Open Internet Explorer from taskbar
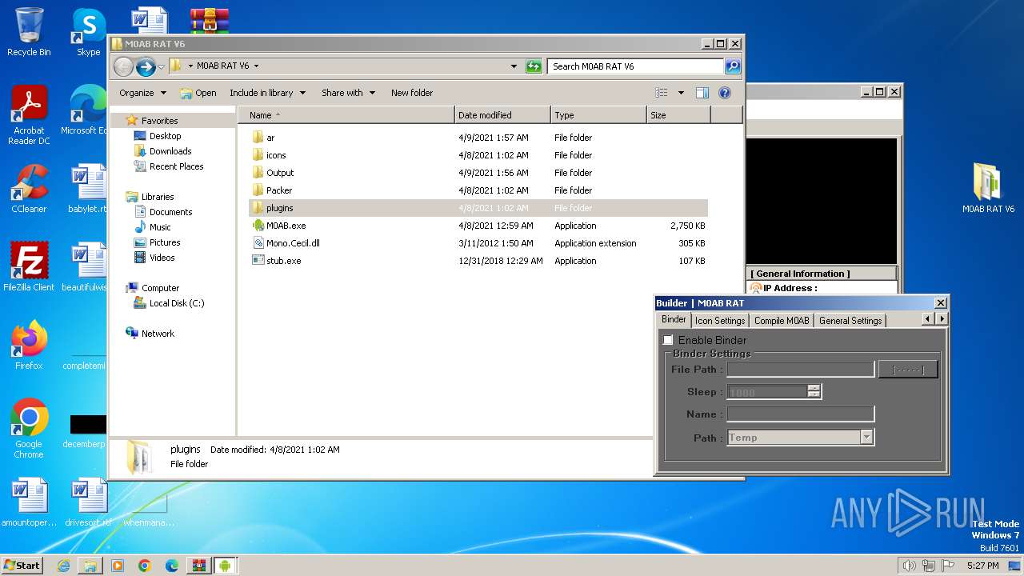 (63, 566)
